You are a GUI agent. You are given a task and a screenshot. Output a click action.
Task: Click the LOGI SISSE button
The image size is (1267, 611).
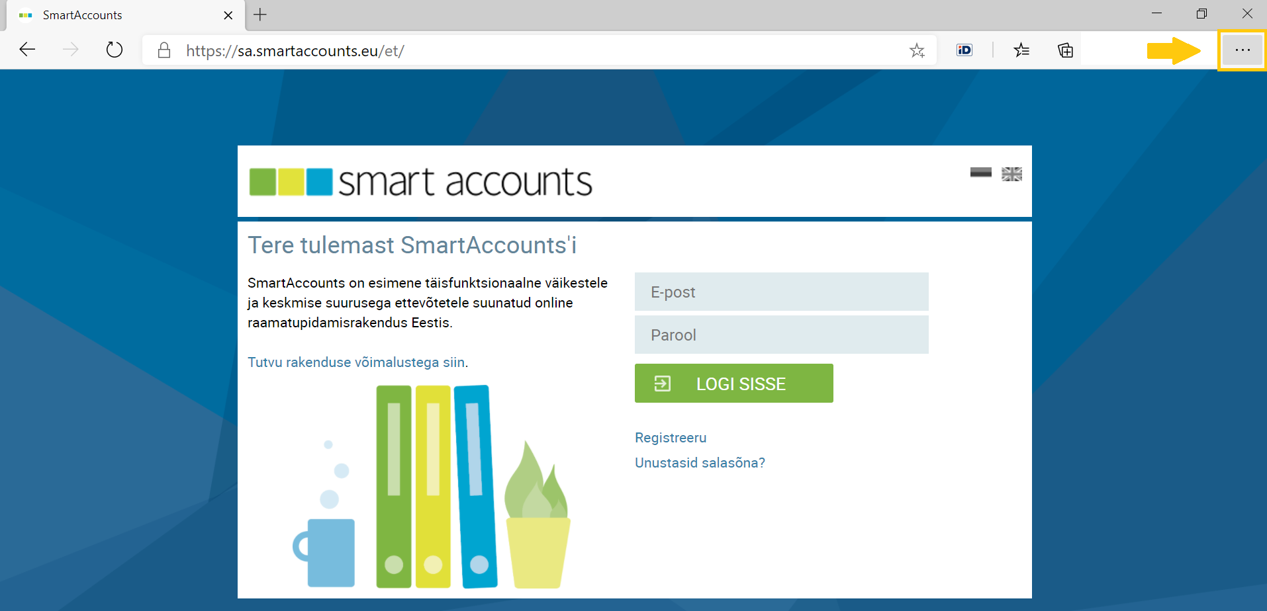[733, 384]
